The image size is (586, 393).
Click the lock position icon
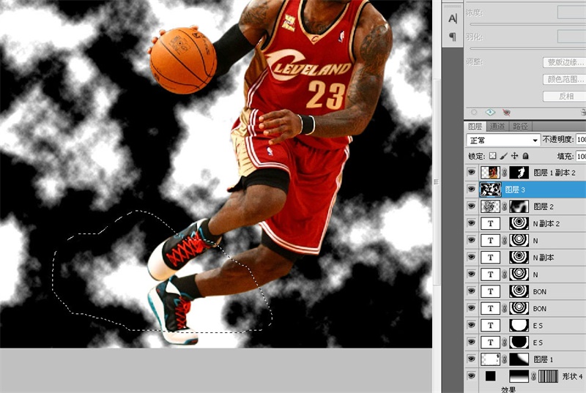515,156
